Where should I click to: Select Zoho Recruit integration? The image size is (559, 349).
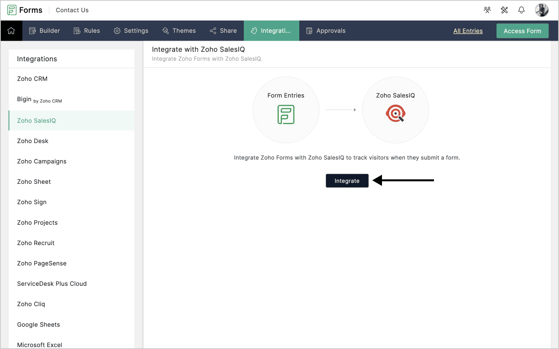(71, 243)
